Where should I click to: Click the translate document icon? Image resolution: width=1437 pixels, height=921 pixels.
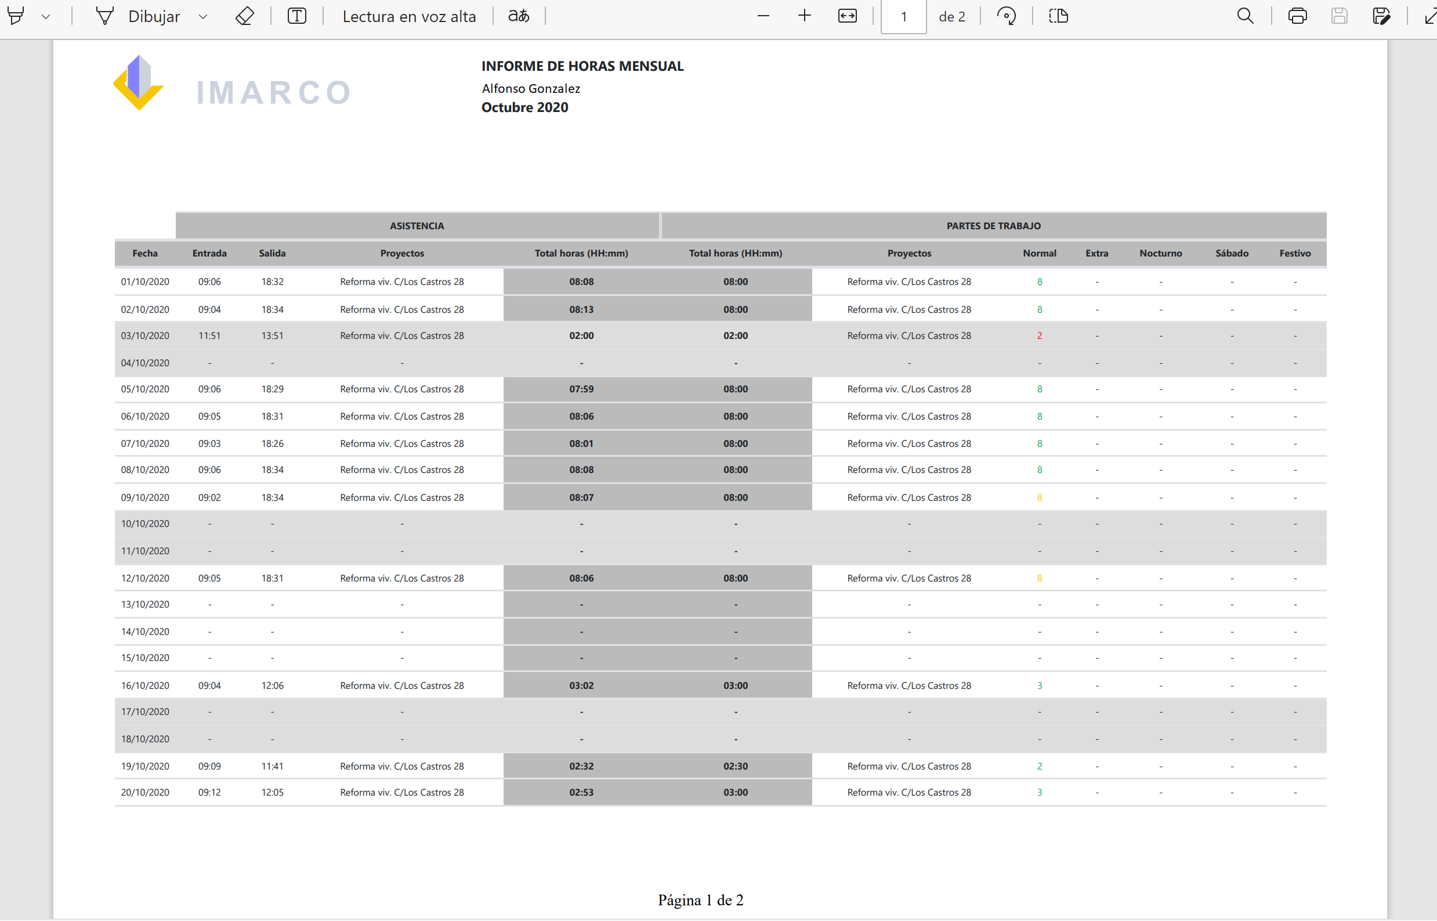(x=518, y=16)
